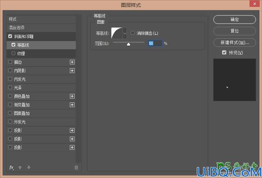The image size is (262, 178).
Task: Click the move effect down arrow icon
Action: point(29,167)
